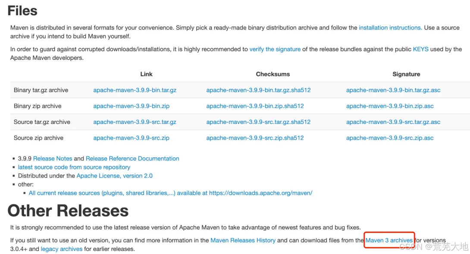Open apache-maven-3.9.9-src.zip.asc signature
This screenshot has height=254, width=470.
[x=390, y=138]
